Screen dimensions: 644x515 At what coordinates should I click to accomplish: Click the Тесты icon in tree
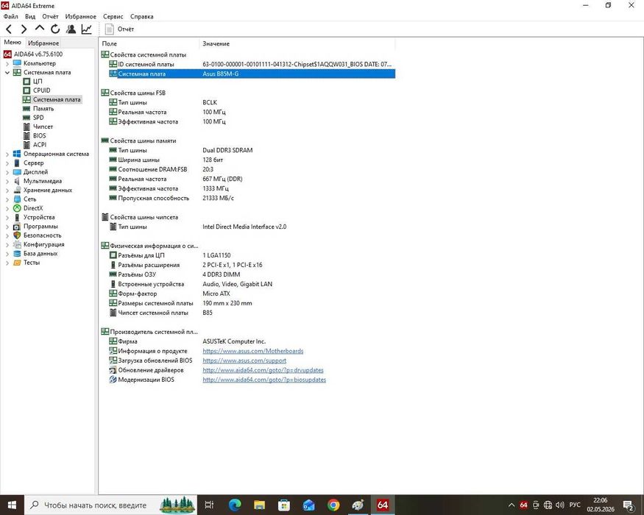coord(17,263)
